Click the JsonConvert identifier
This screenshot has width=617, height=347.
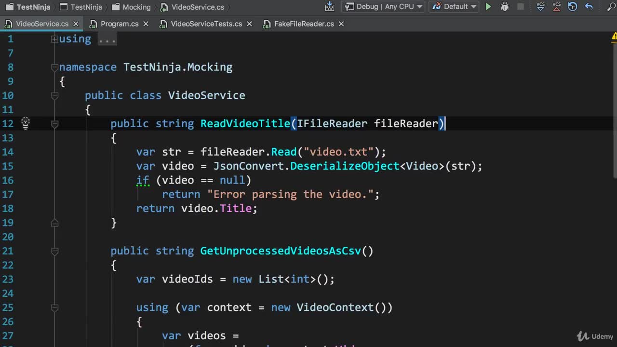(x=249, y=166)
